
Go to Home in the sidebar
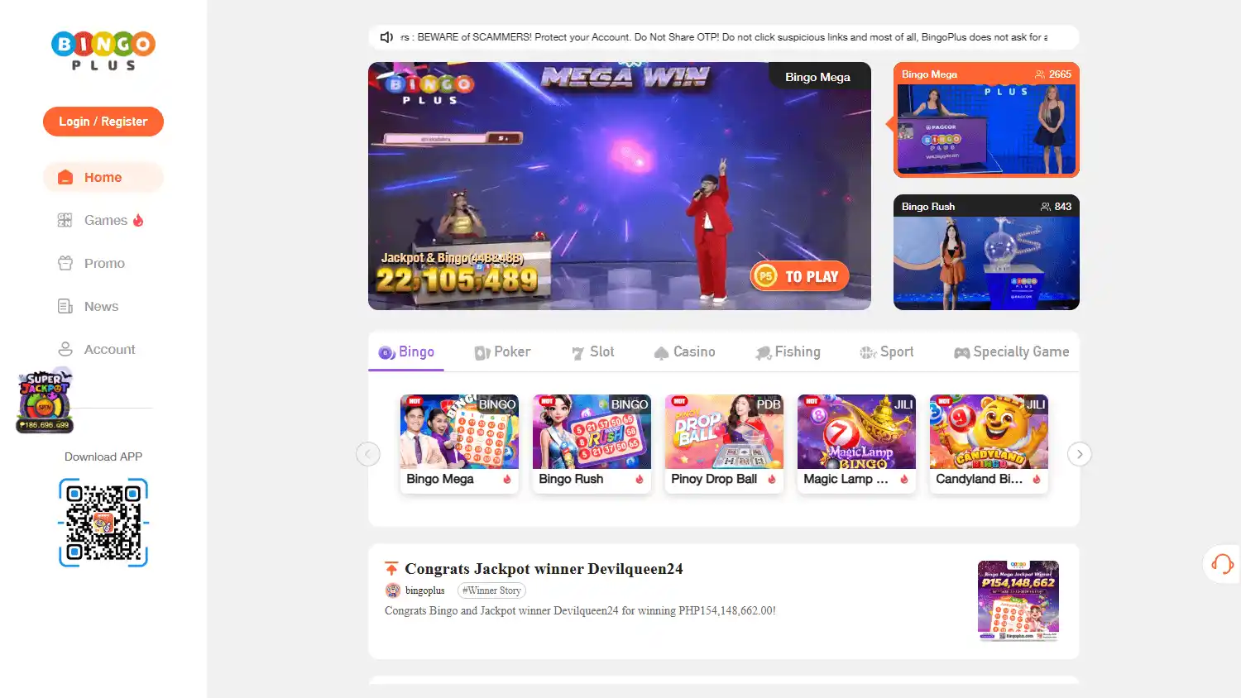(x=103, y=177)
